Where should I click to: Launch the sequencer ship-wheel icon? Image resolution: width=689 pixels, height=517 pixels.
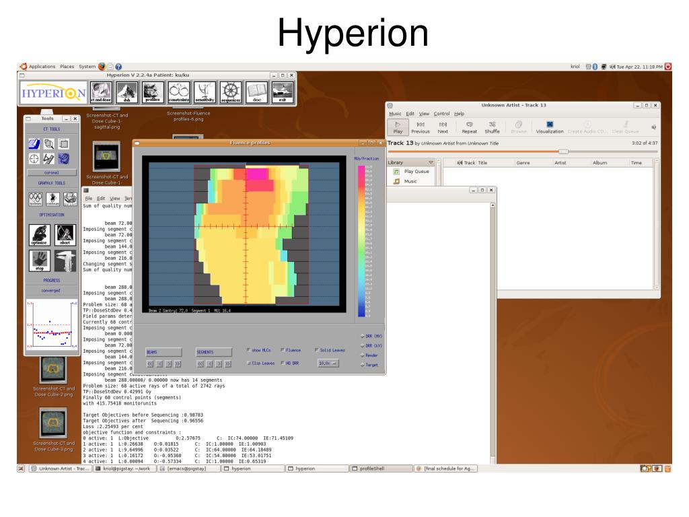pyautogui.click(x=231, y=92)
